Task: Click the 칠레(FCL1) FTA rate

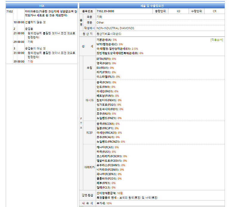Action: pos(106,188)
